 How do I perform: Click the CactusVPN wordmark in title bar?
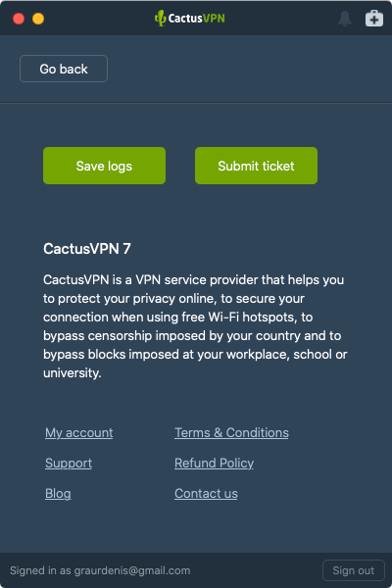pyautogui.click(x=197, y=18)
